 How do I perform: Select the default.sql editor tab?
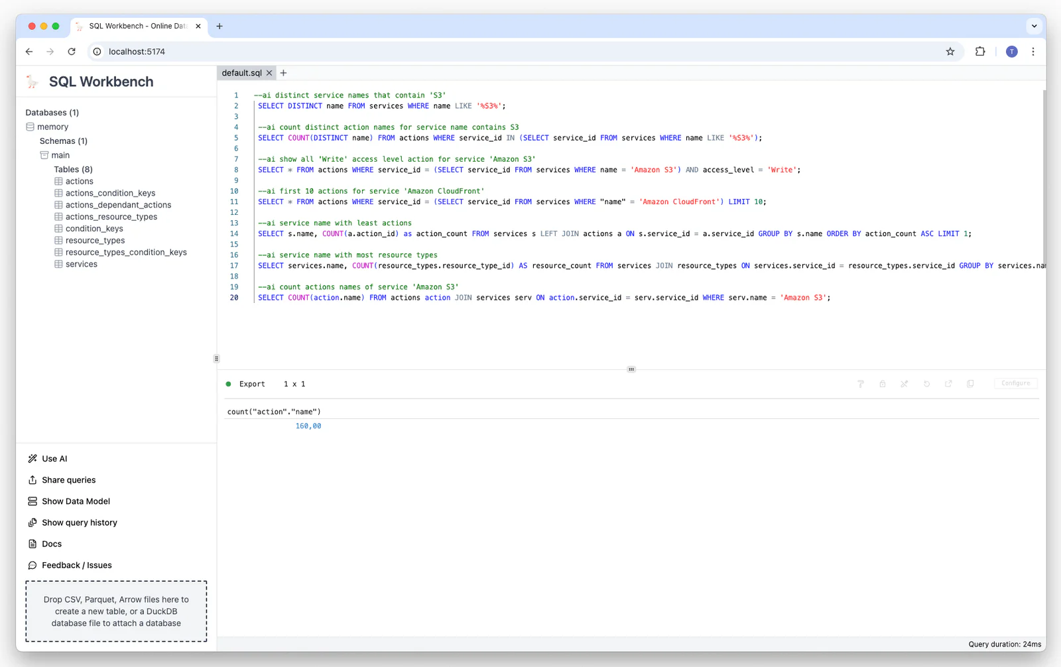[241, 73]
